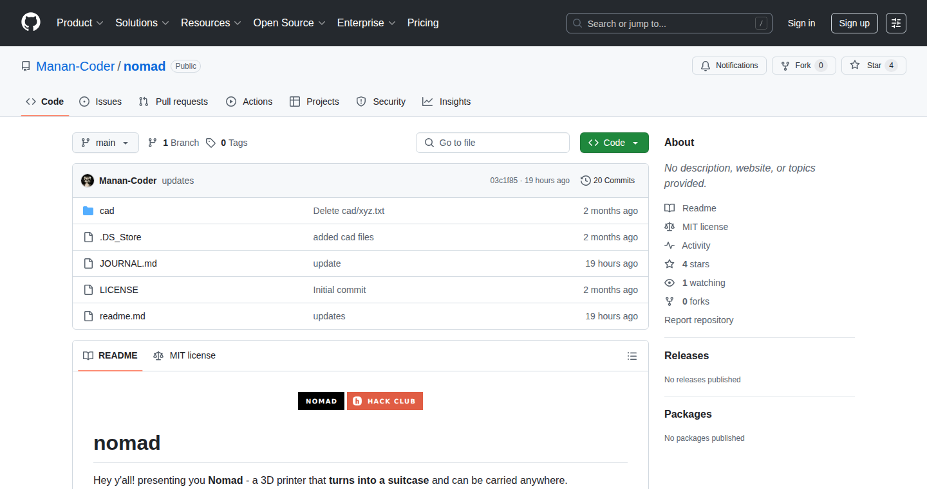Expand the Resources dropdown
Viewport: 927px width, 489px height.
click(211, 23)
